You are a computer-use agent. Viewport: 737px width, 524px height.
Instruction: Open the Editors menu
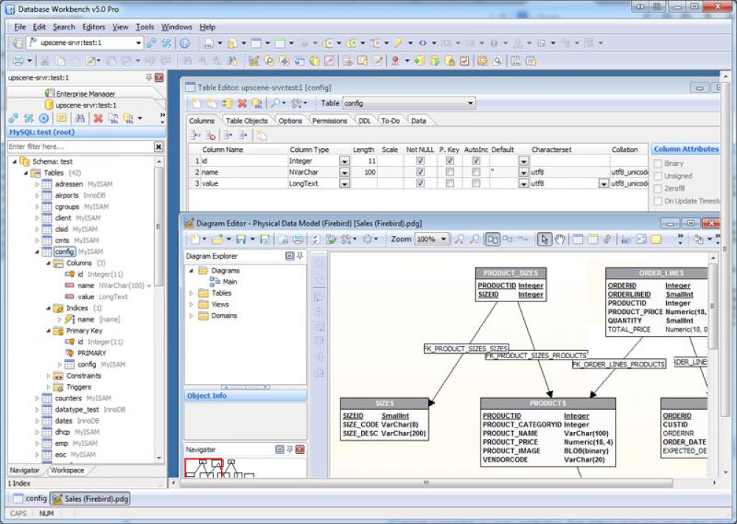coord(95,27)
